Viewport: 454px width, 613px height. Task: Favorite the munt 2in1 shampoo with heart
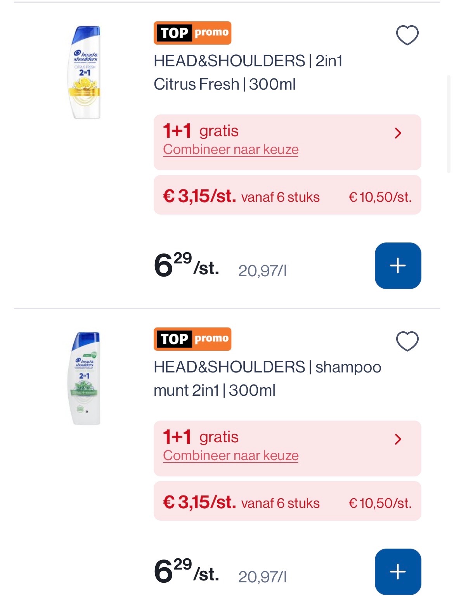pos(407,341)
